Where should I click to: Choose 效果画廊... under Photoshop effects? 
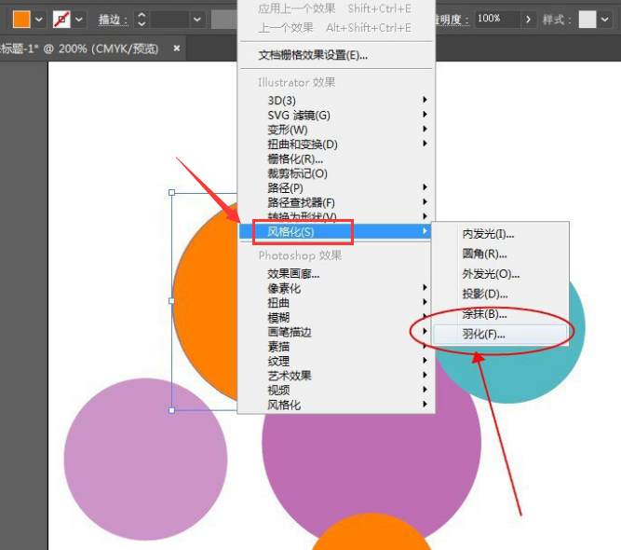(337, 274)
